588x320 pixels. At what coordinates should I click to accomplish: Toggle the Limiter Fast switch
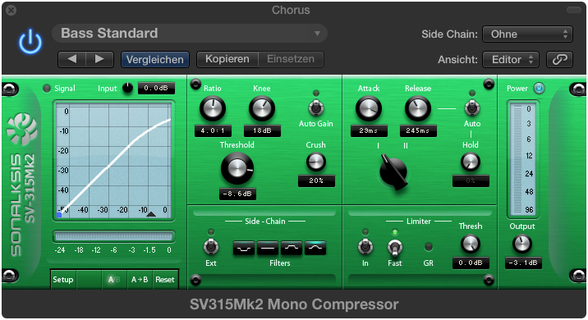click(x=394, y=246)
